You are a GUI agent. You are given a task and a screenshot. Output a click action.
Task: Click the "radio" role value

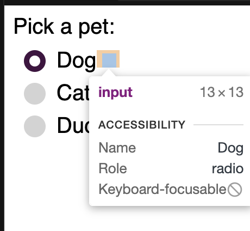coord(228,169)
